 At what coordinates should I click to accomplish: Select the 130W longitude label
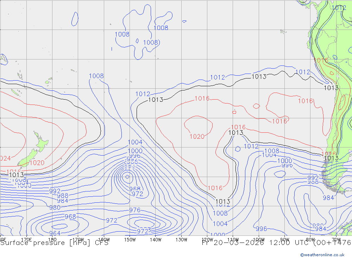click(181, 240)
